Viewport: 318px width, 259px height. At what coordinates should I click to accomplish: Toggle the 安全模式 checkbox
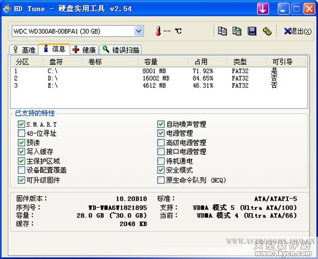[x=161, y=170]
